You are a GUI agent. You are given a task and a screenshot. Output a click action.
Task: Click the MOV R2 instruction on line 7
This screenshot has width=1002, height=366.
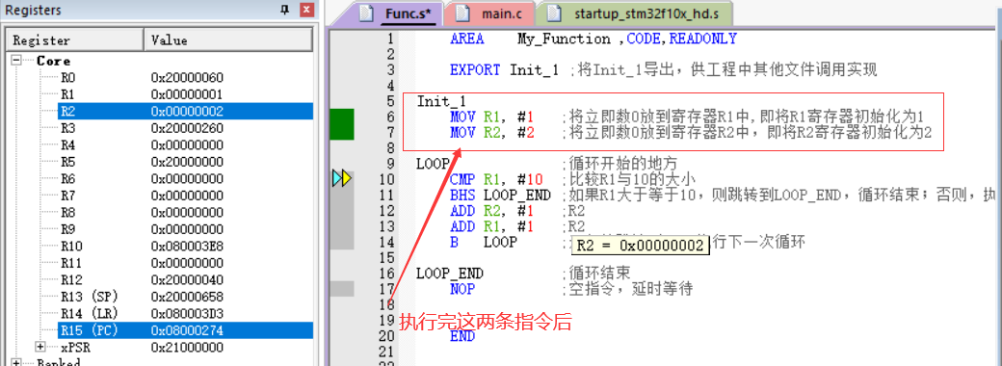click(x=492, y=133)
